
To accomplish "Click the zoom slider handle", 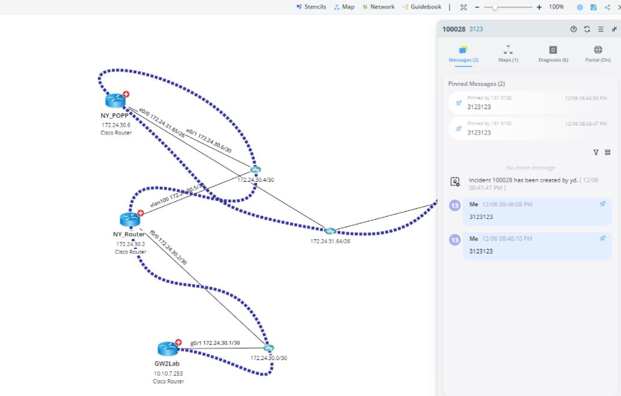I will pyautogui.click(x=494, y=7).
